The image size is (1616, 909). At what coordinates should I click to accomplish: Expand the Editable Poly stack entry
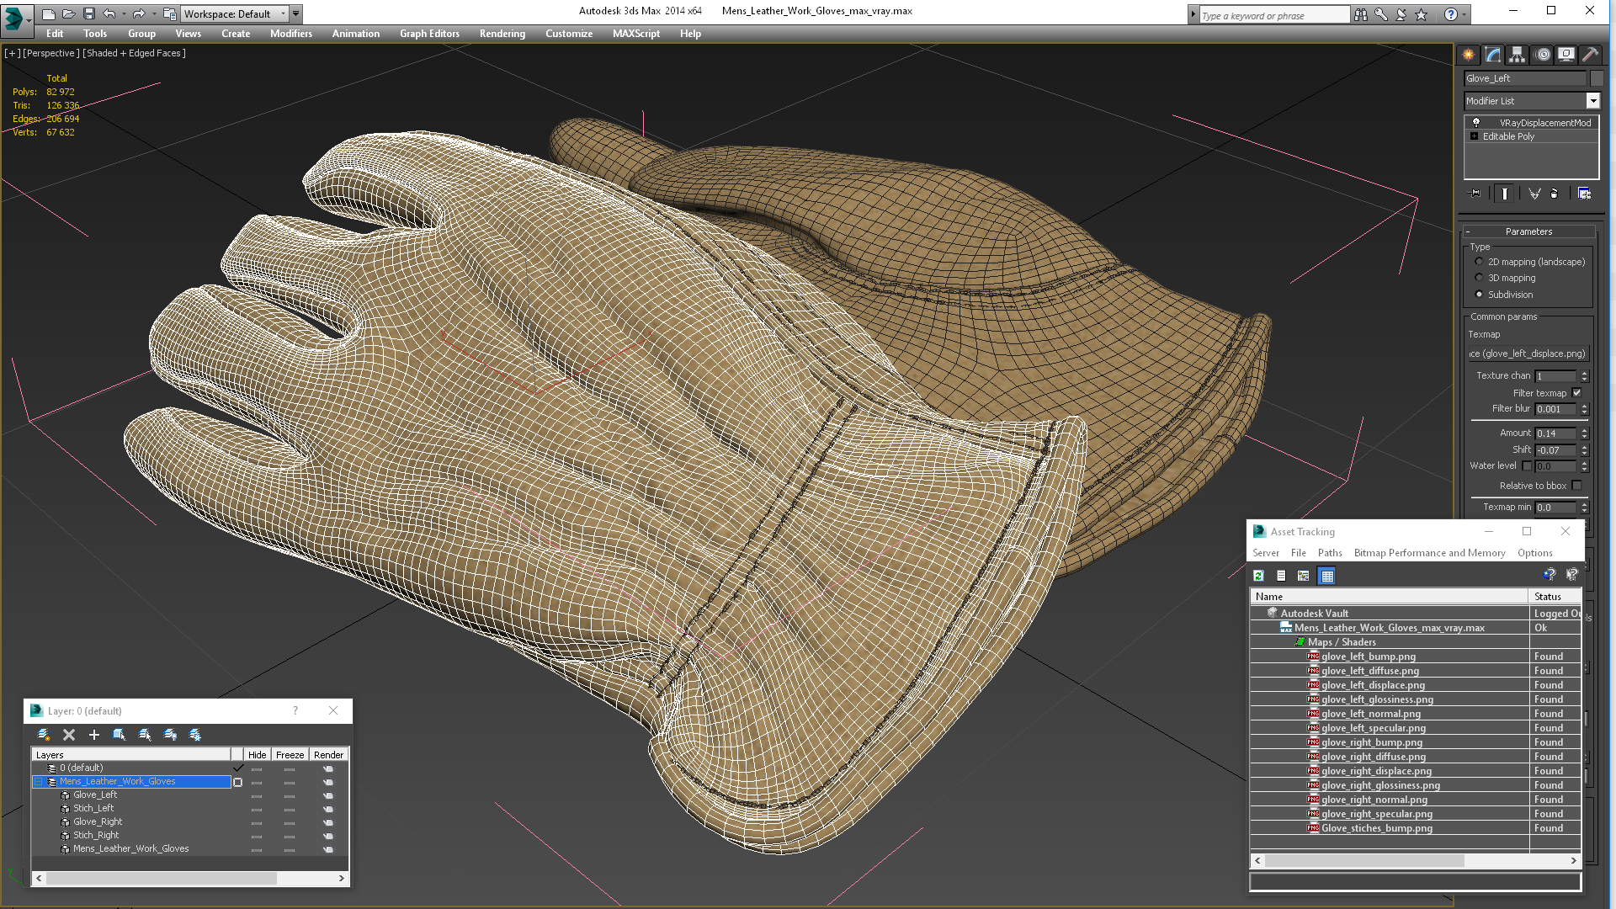click(1475, 136)
